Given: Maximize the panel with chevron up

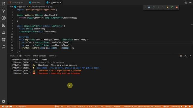Looking at the screenshot, I should click(186, 56).
